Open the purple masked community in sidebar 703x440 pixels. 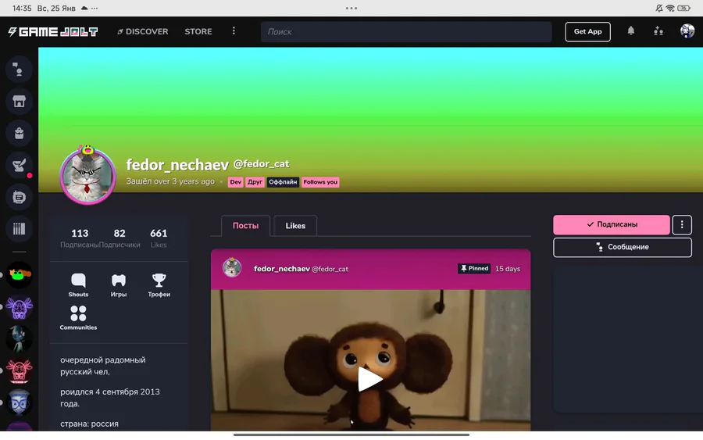coord(19,307)
